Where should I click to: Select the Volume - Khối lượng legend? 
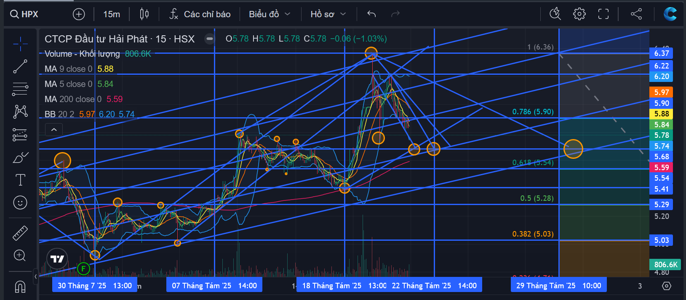(98, 54)
